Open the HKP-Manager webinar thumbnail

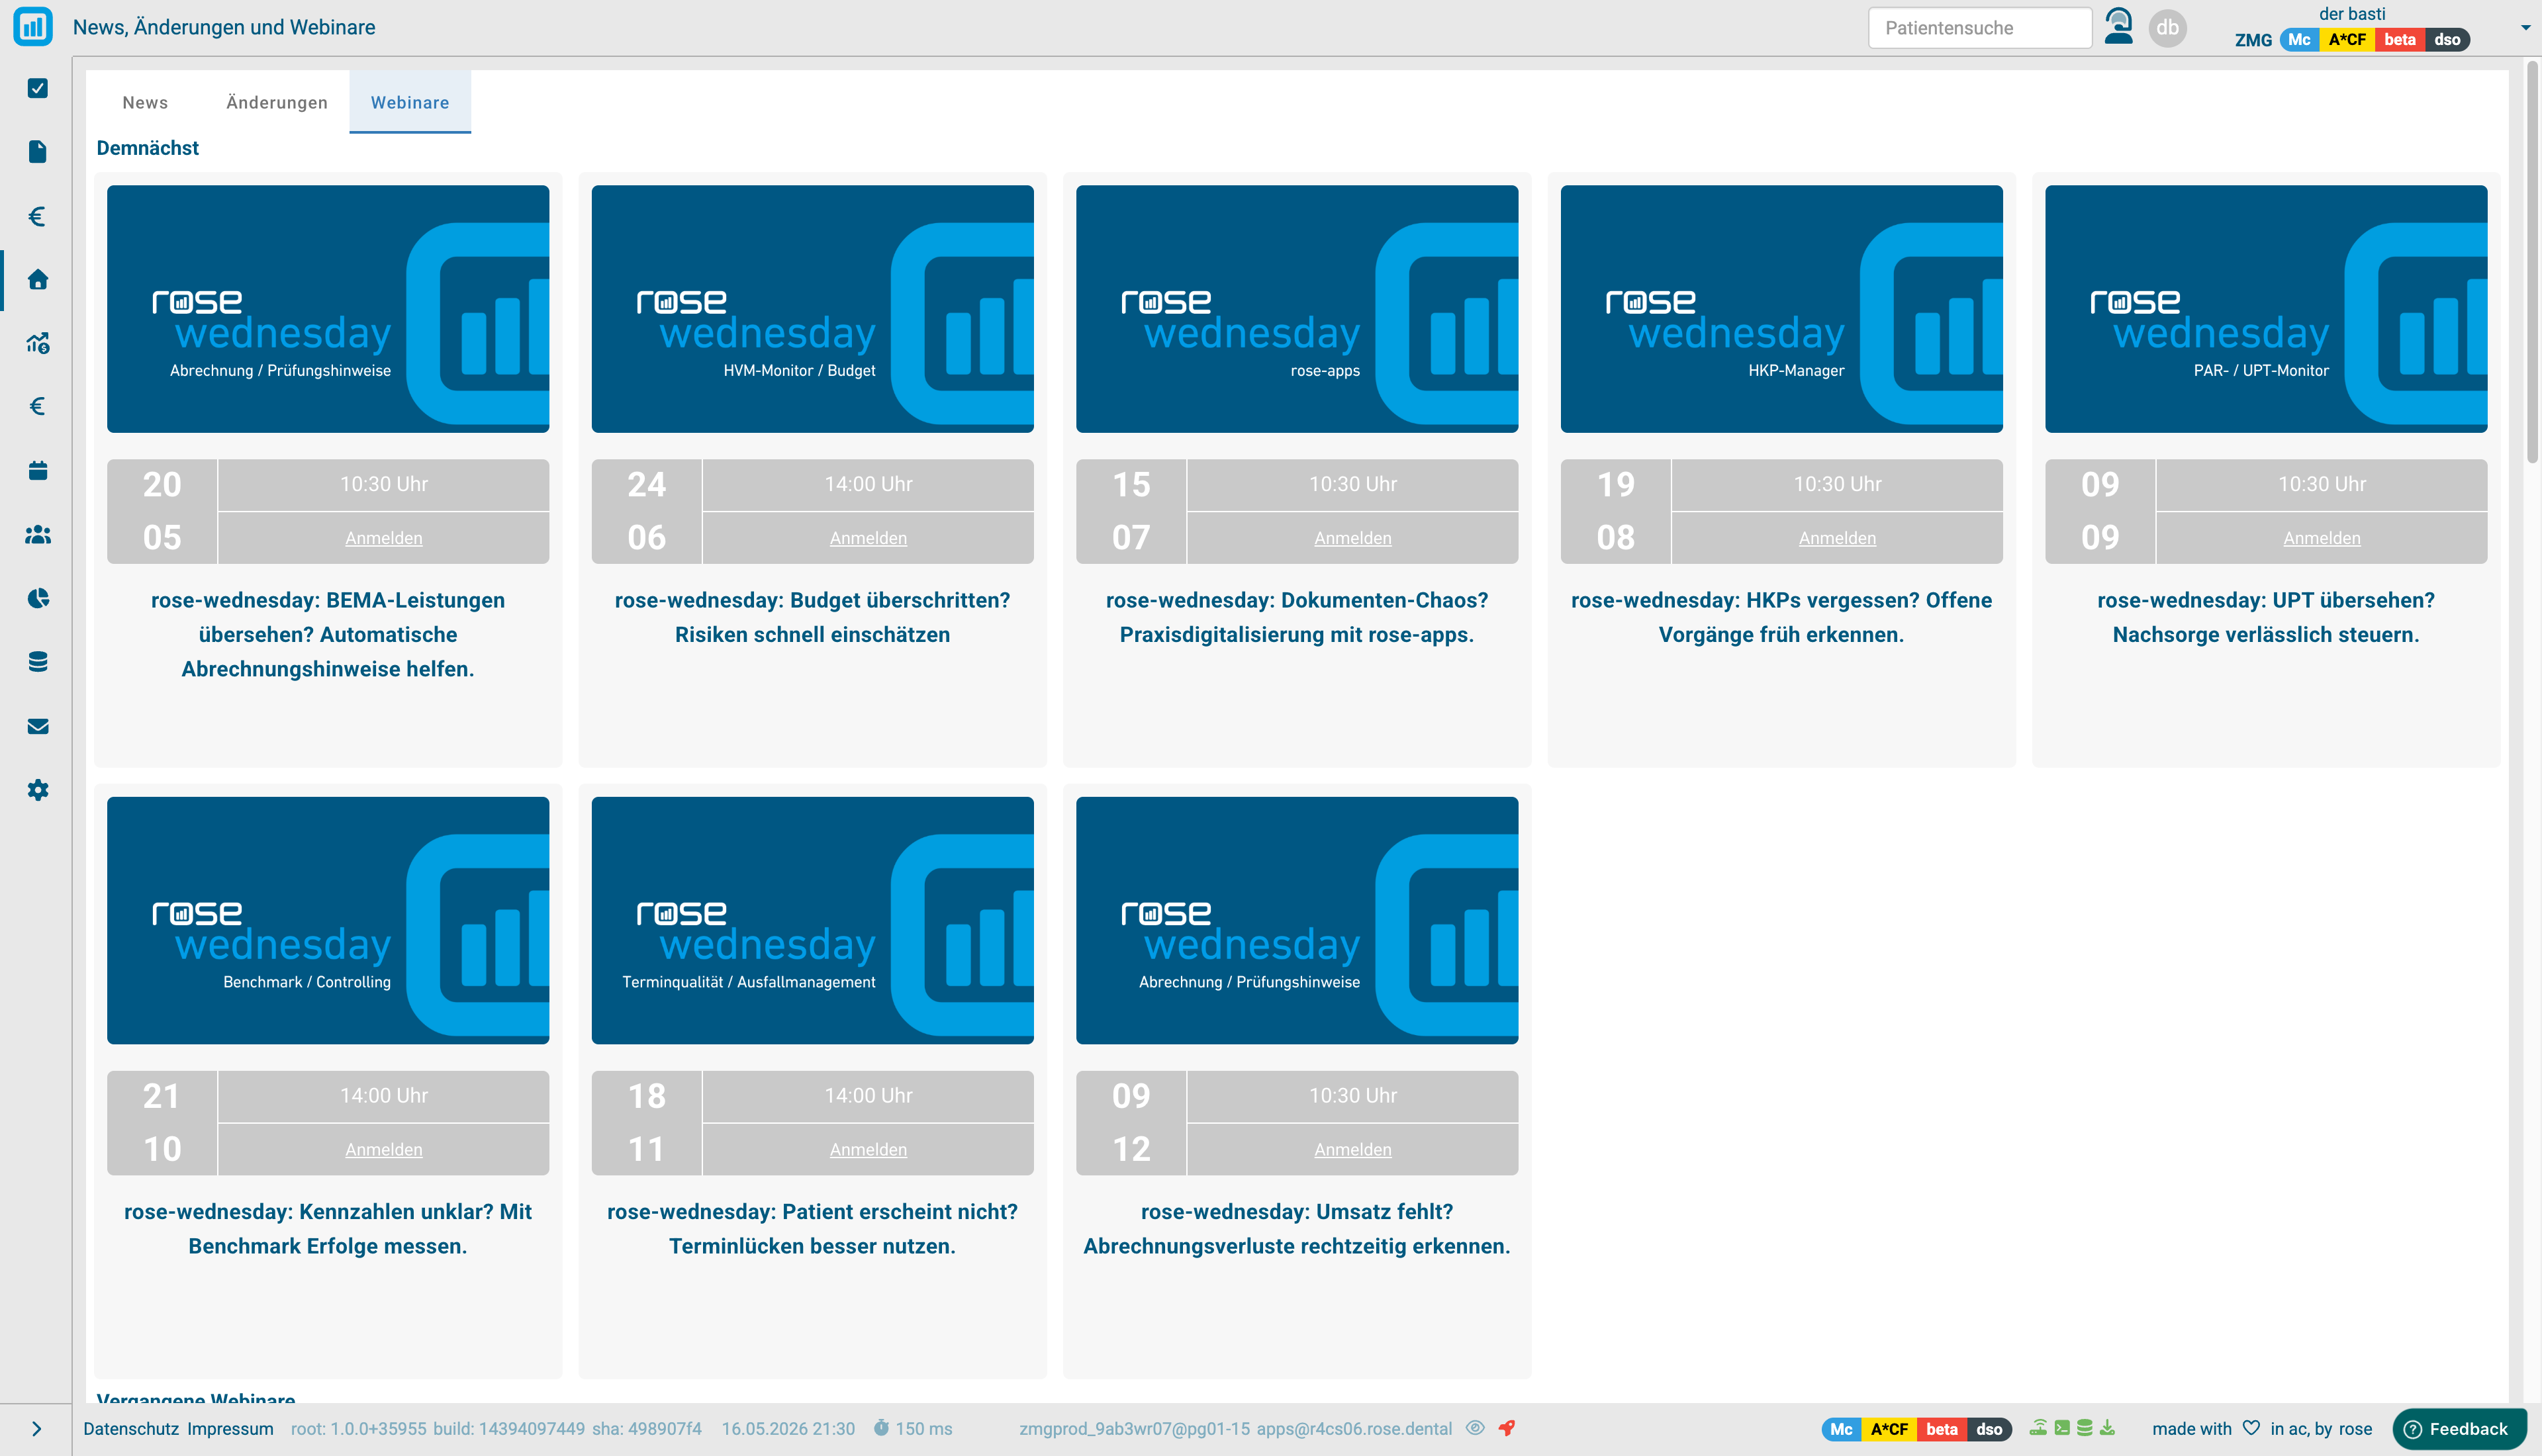point(1782,309)
